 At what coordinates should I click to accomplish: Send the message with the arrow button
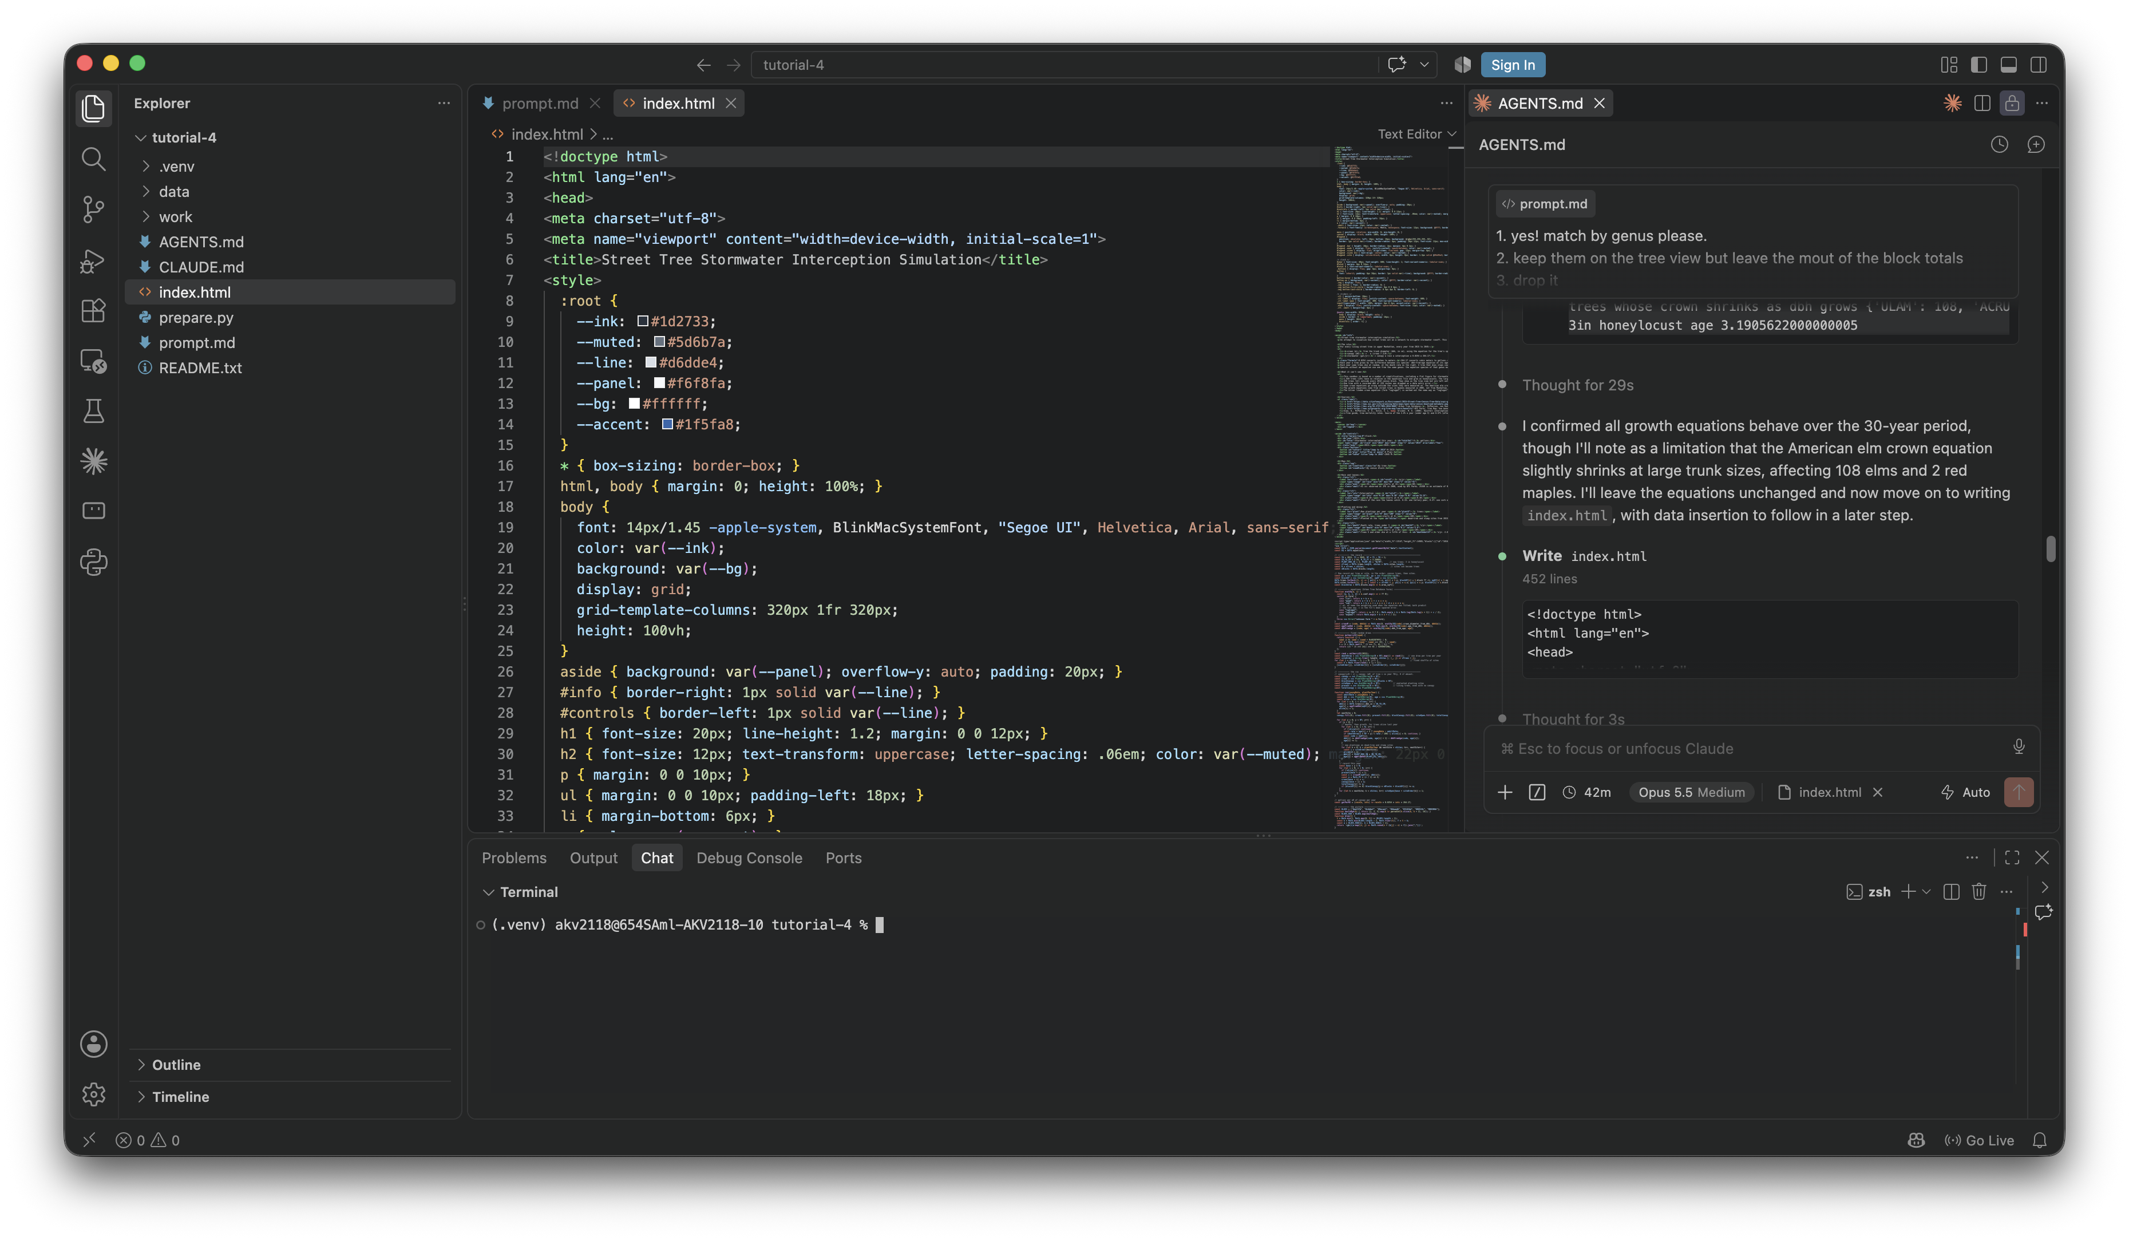(x=2019, y=792)
